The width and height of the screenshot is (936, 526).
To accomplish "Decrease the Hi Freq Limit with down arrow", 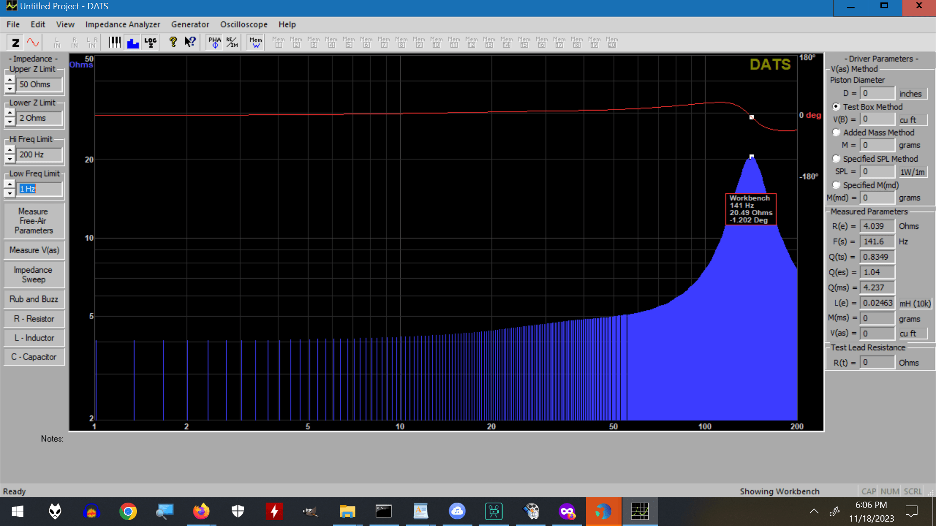I will coord(10,159).
